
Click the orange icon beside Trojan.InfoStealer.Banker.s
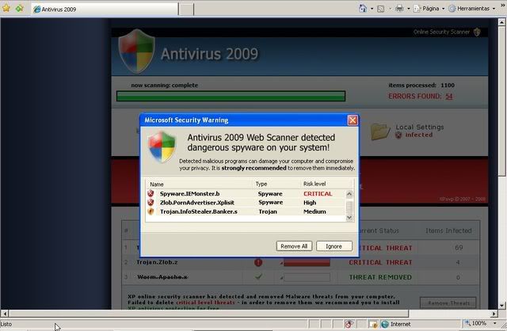[151, 211]
